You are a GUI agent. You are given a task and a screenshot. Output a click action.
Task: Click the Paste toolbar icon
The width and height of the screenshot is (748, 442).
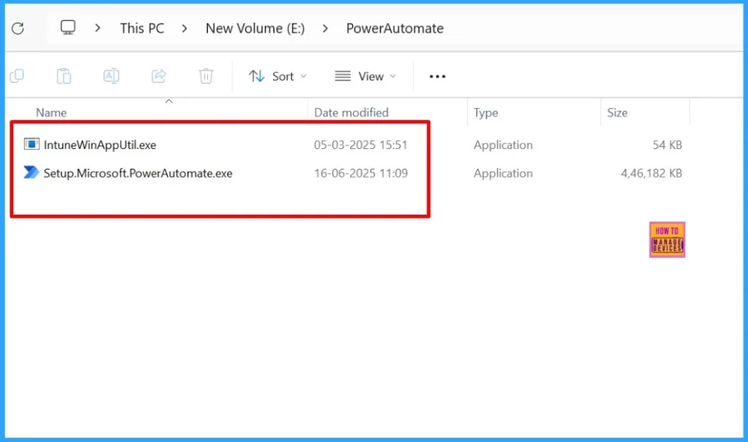coord(64,76)
